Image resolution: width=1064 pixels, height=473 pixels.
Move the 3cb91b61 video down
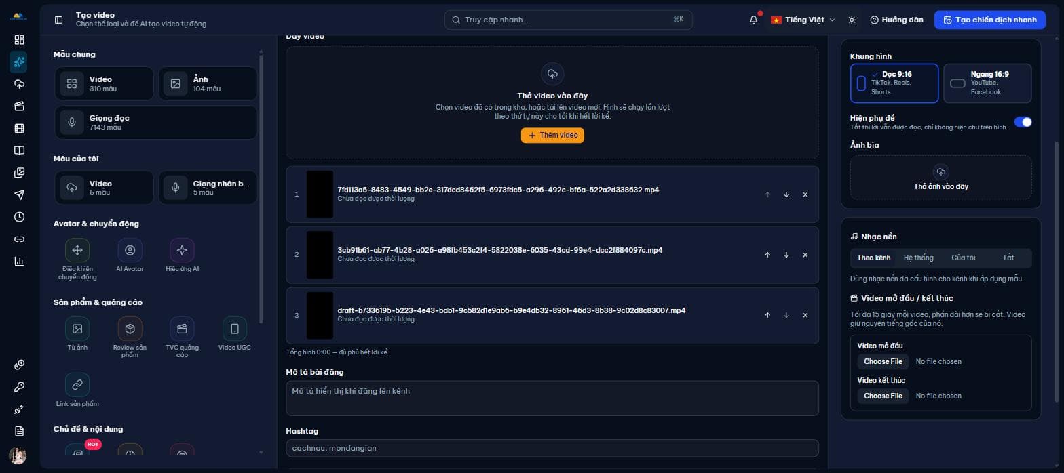[786, 255]
